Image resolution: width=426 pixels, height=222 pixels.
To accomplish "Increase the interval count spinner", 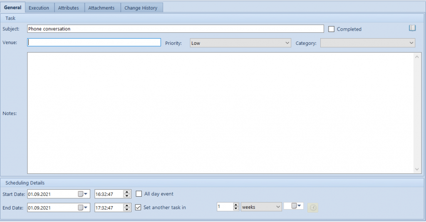I will pos(236,205).
